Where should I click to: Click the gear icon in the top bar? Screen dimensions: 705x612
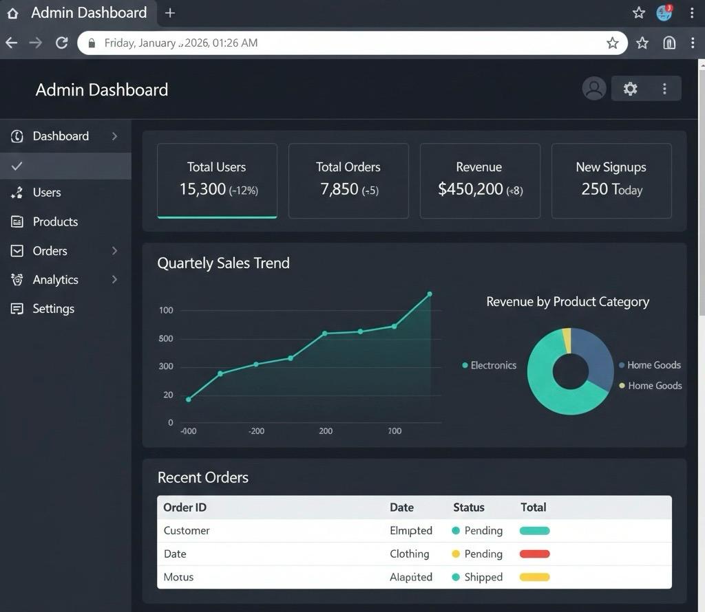pos(630,88)
